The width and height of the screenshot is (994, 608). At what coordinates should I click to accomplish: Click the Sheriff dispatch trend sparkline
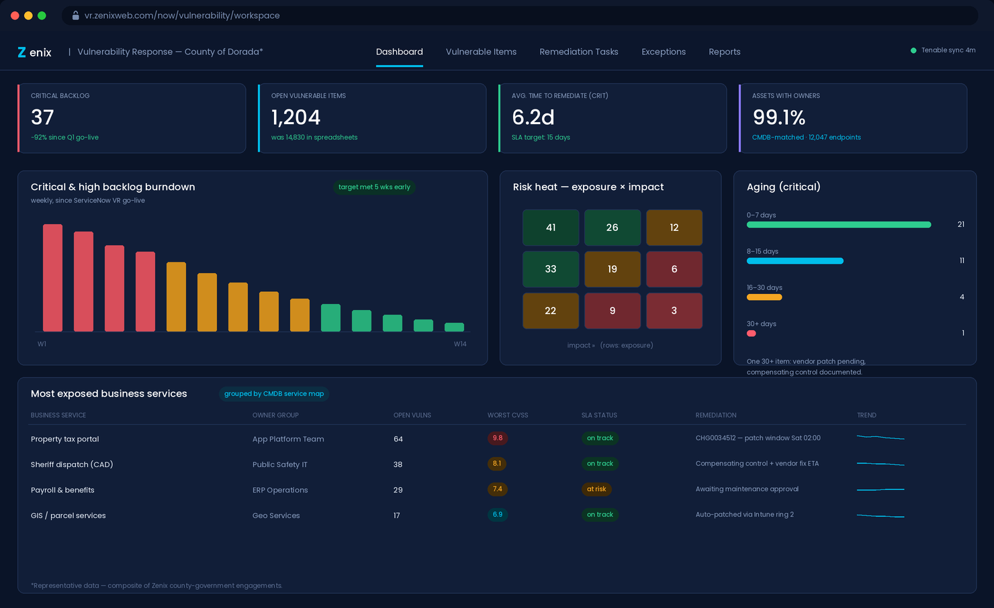tap(880, 464)
